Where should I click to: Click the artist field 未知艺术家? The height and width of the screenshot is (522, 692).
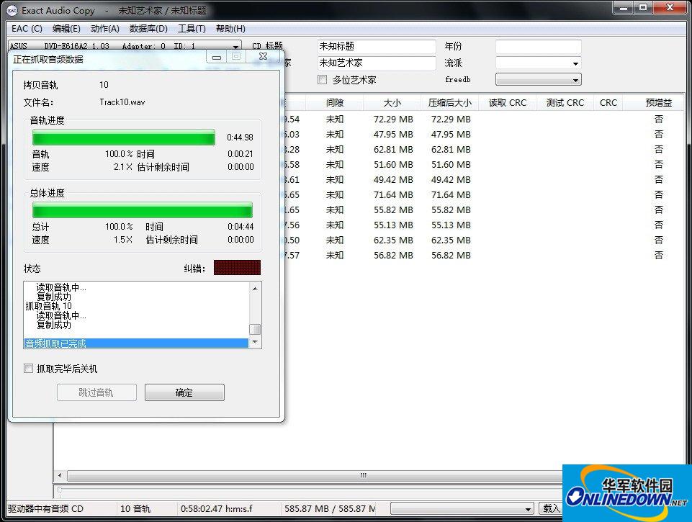[x=377, y=63]
